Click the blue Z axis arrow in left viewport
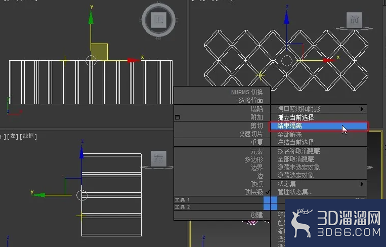This screenshot has height=247, width=386. [x=82, y=152]
